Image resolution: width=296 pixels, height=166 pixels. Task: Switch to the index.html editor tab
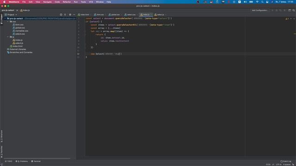(x=85, y=15)
